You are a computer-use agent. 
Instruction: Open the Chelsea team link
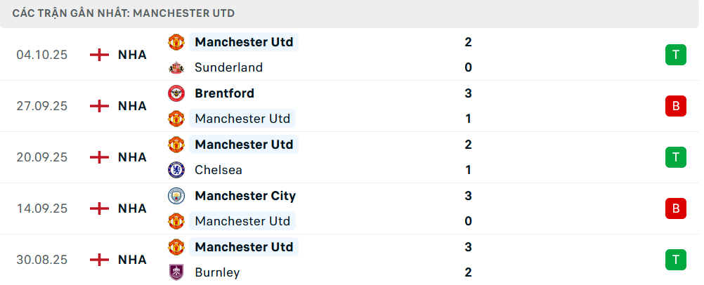218,170
